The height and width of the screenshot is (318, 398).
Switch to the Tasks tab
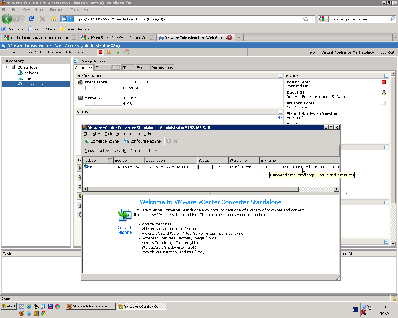128,68
